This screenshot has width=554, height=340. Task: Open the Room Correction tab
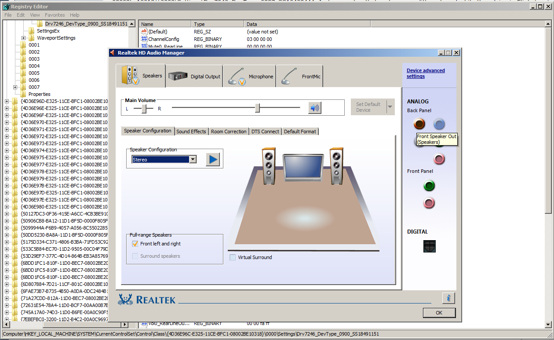(x=229, y=132)
